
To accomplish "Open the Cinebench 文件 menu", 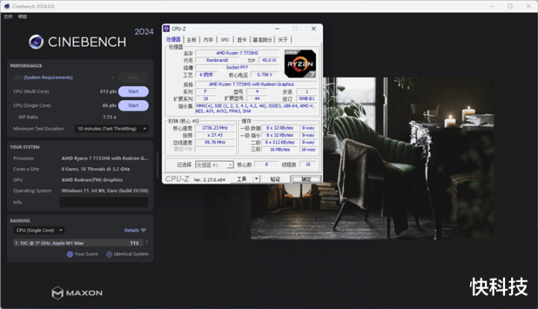I will point(8,16).
